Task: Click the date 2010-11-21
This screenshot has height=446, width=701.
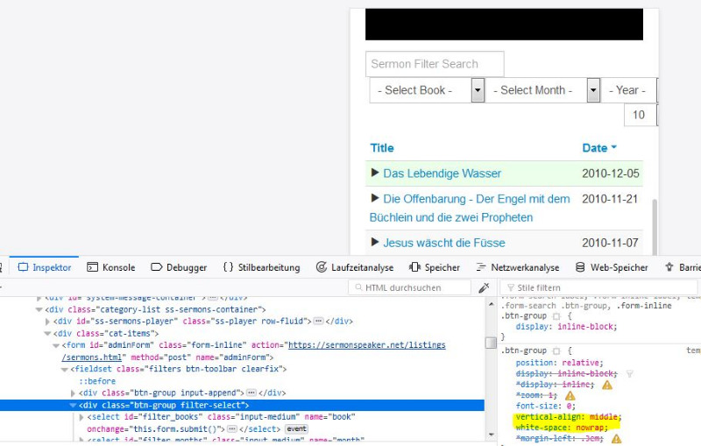Action: click(610, 199)
